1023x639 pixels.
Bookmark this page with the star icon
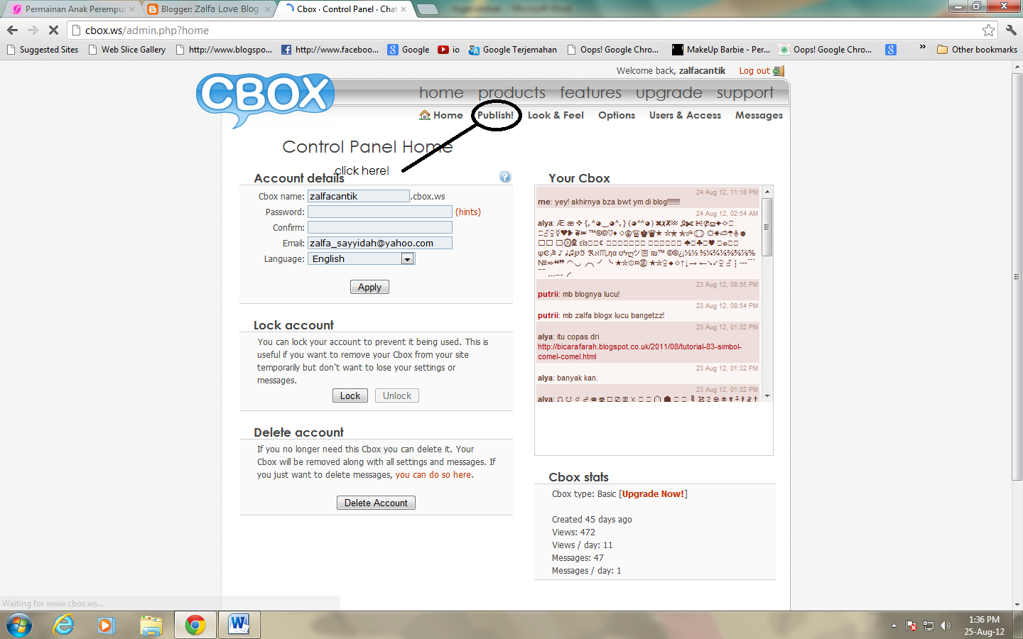click(x=990, y=31)
